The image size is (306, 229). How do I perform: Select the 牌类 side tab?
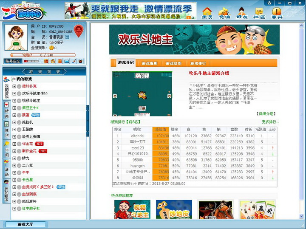tap(6, 110)
